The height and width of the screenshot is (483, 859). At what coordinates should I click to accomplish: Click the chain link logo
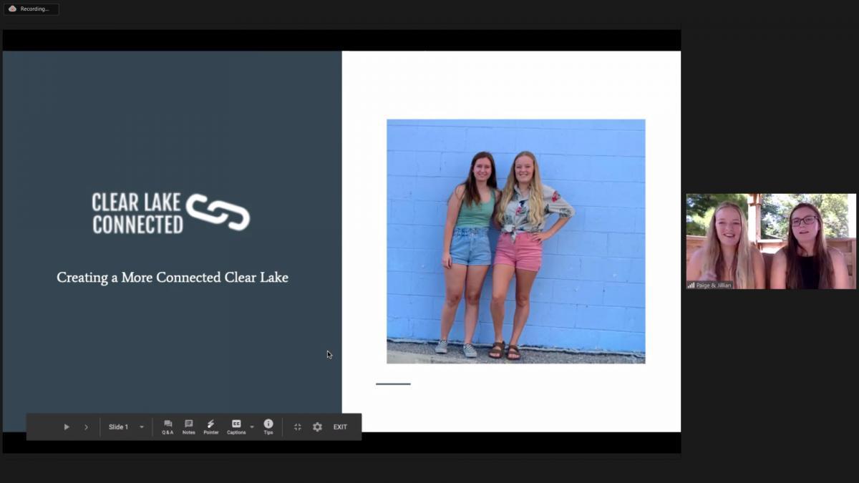click(218, 213)
